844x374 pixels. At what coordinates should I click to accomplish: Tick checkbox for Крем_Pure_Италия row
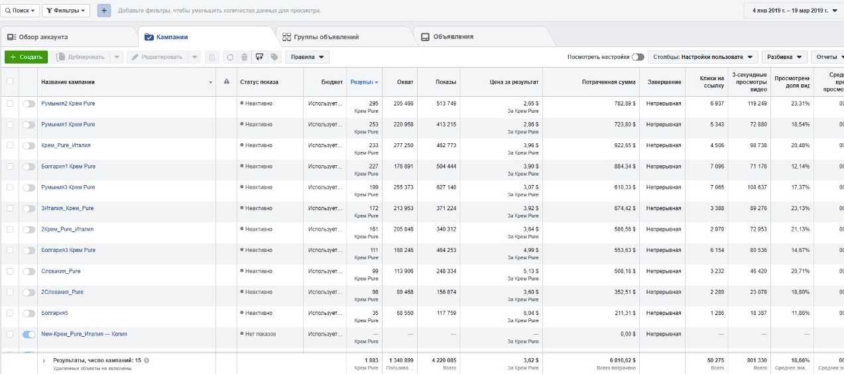[9, 145]
